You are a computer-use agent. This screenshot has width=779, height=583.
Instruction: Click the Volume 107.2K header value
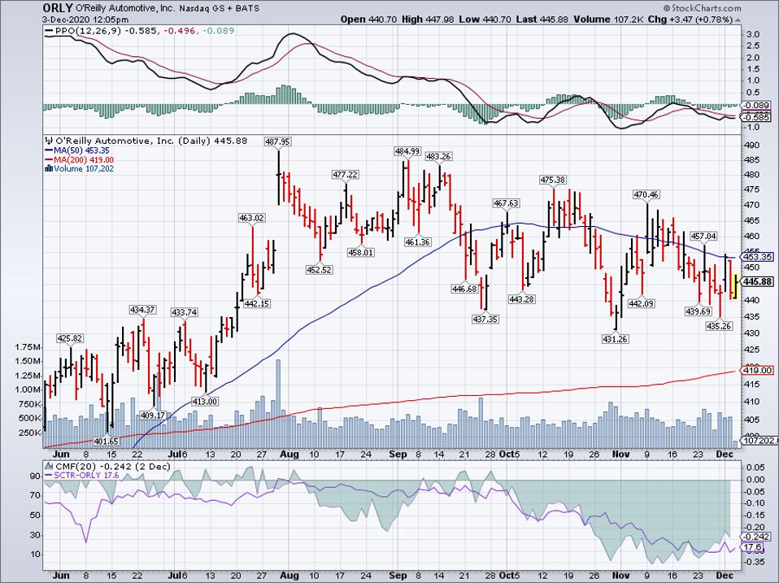click(x=609, y=20)
